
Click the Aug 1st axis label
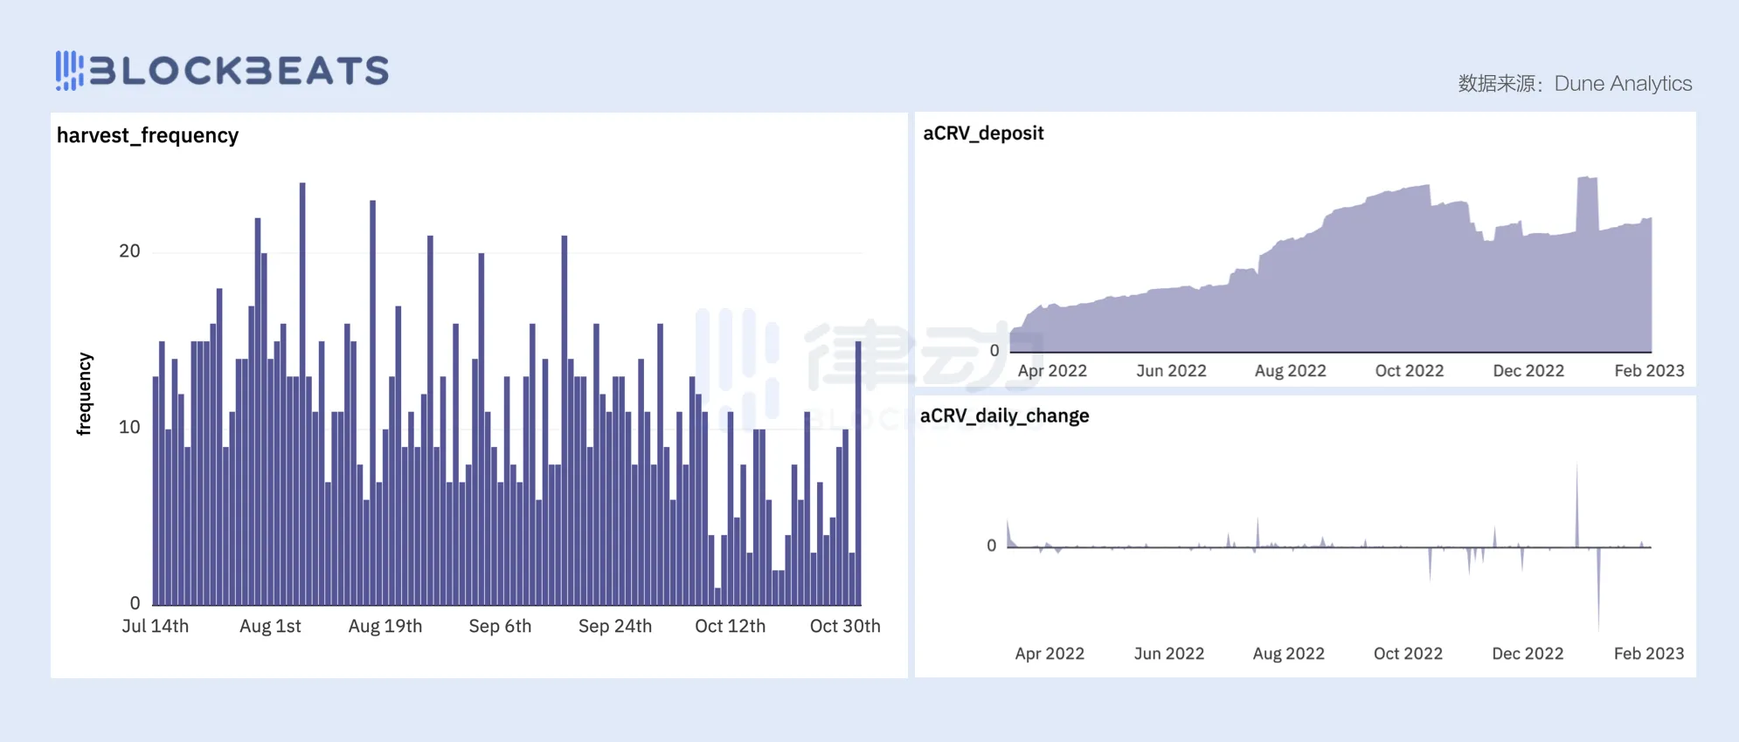[270, 626]
